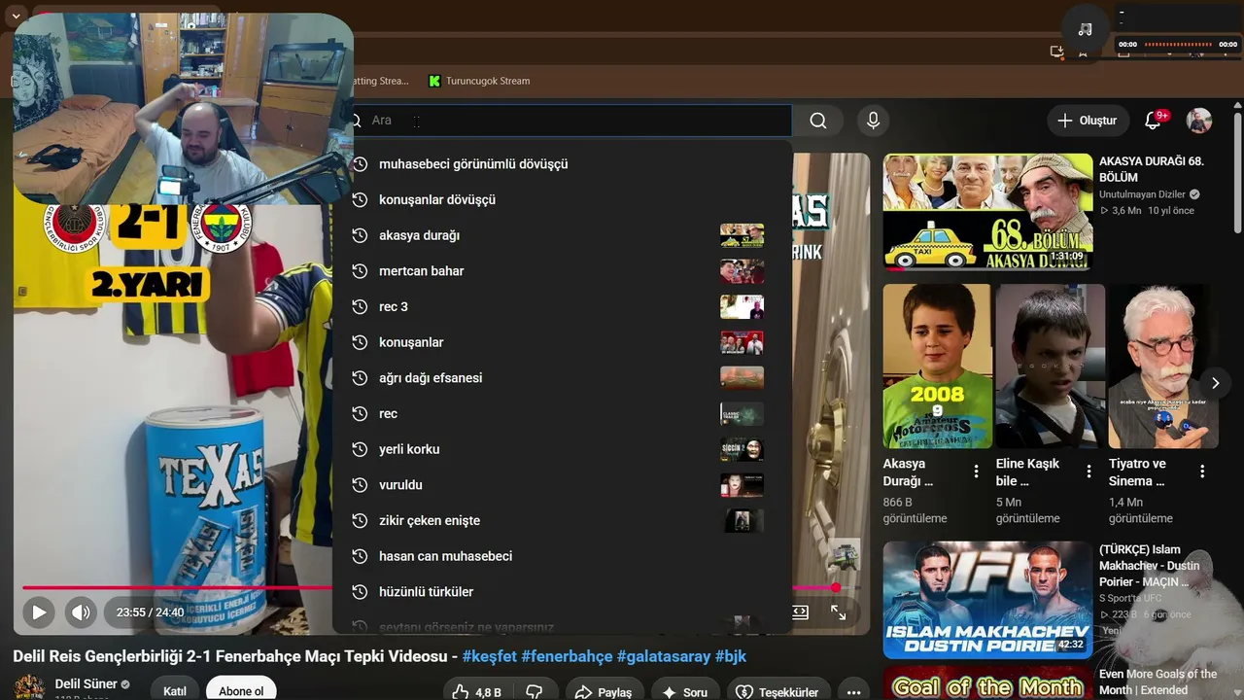Click the Abone ol subscribe button
This screenshot has width=1244, height=700.
pyautogui.click(x=241, y=691)
